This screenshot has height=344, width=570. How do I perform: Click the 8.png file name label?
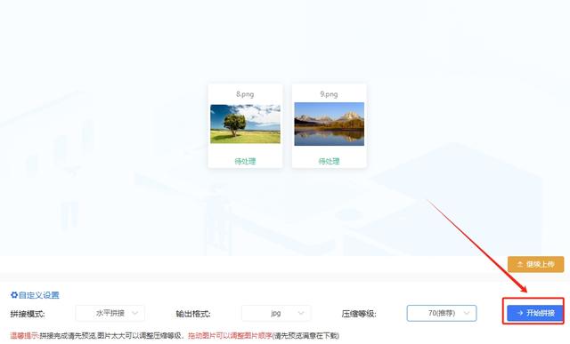pos(245,94)
